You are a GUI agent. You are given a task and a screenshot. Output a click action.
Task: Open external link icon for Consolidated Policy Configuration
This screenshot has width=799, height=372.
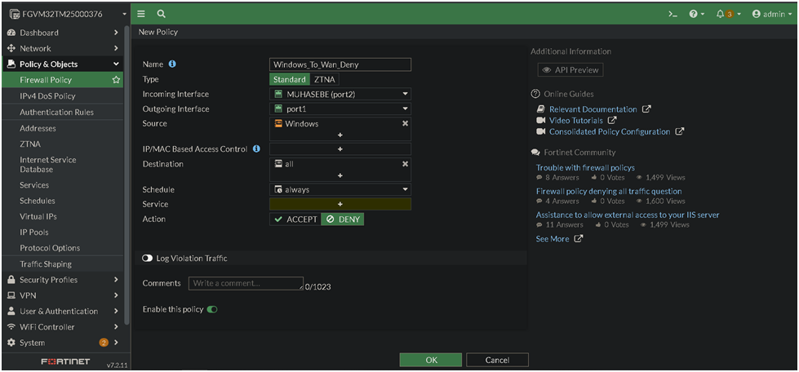[x=679, y=131]
